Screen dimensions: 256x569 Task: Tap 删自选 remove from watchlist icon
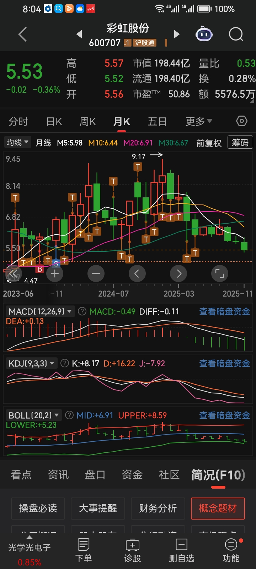pos(182,550)
